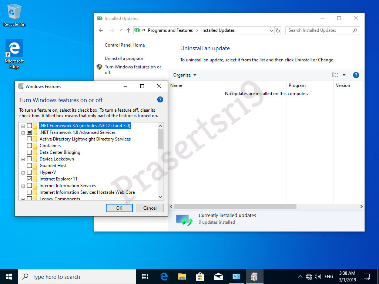379x284 pixels.
Task: Check the Device Lockdown checkbox
Action: click(29, 159)
